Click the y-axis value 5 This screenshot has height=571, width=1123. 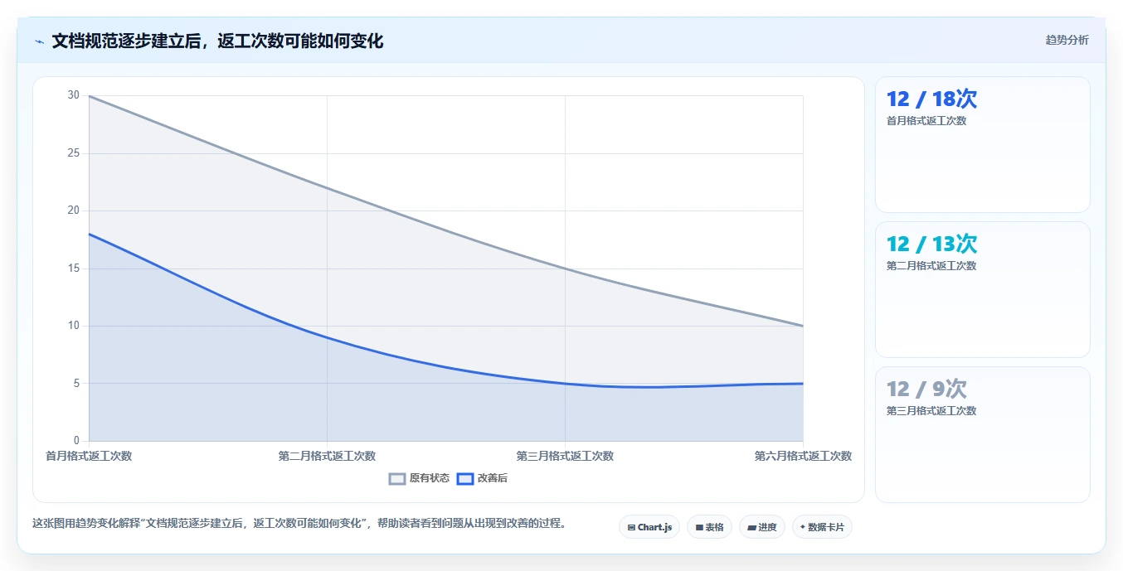[76, 384]
